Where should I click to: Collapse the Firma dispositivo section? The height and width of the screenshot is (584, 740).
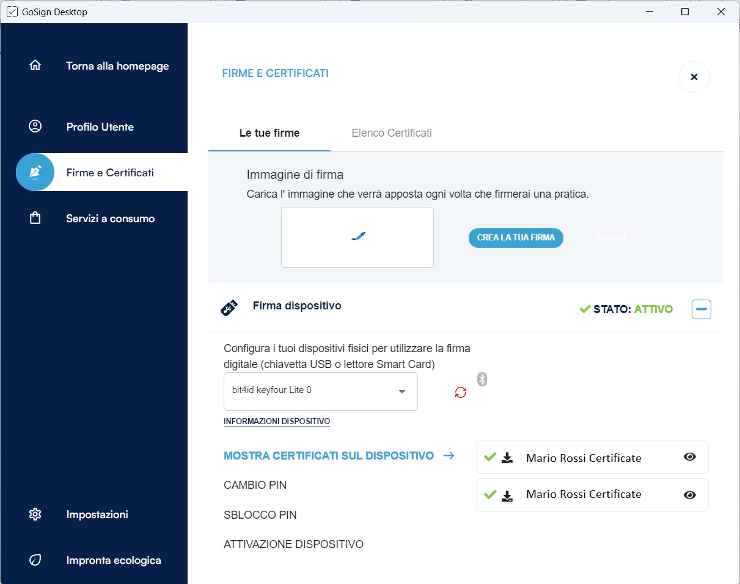[x=701, y=309]
